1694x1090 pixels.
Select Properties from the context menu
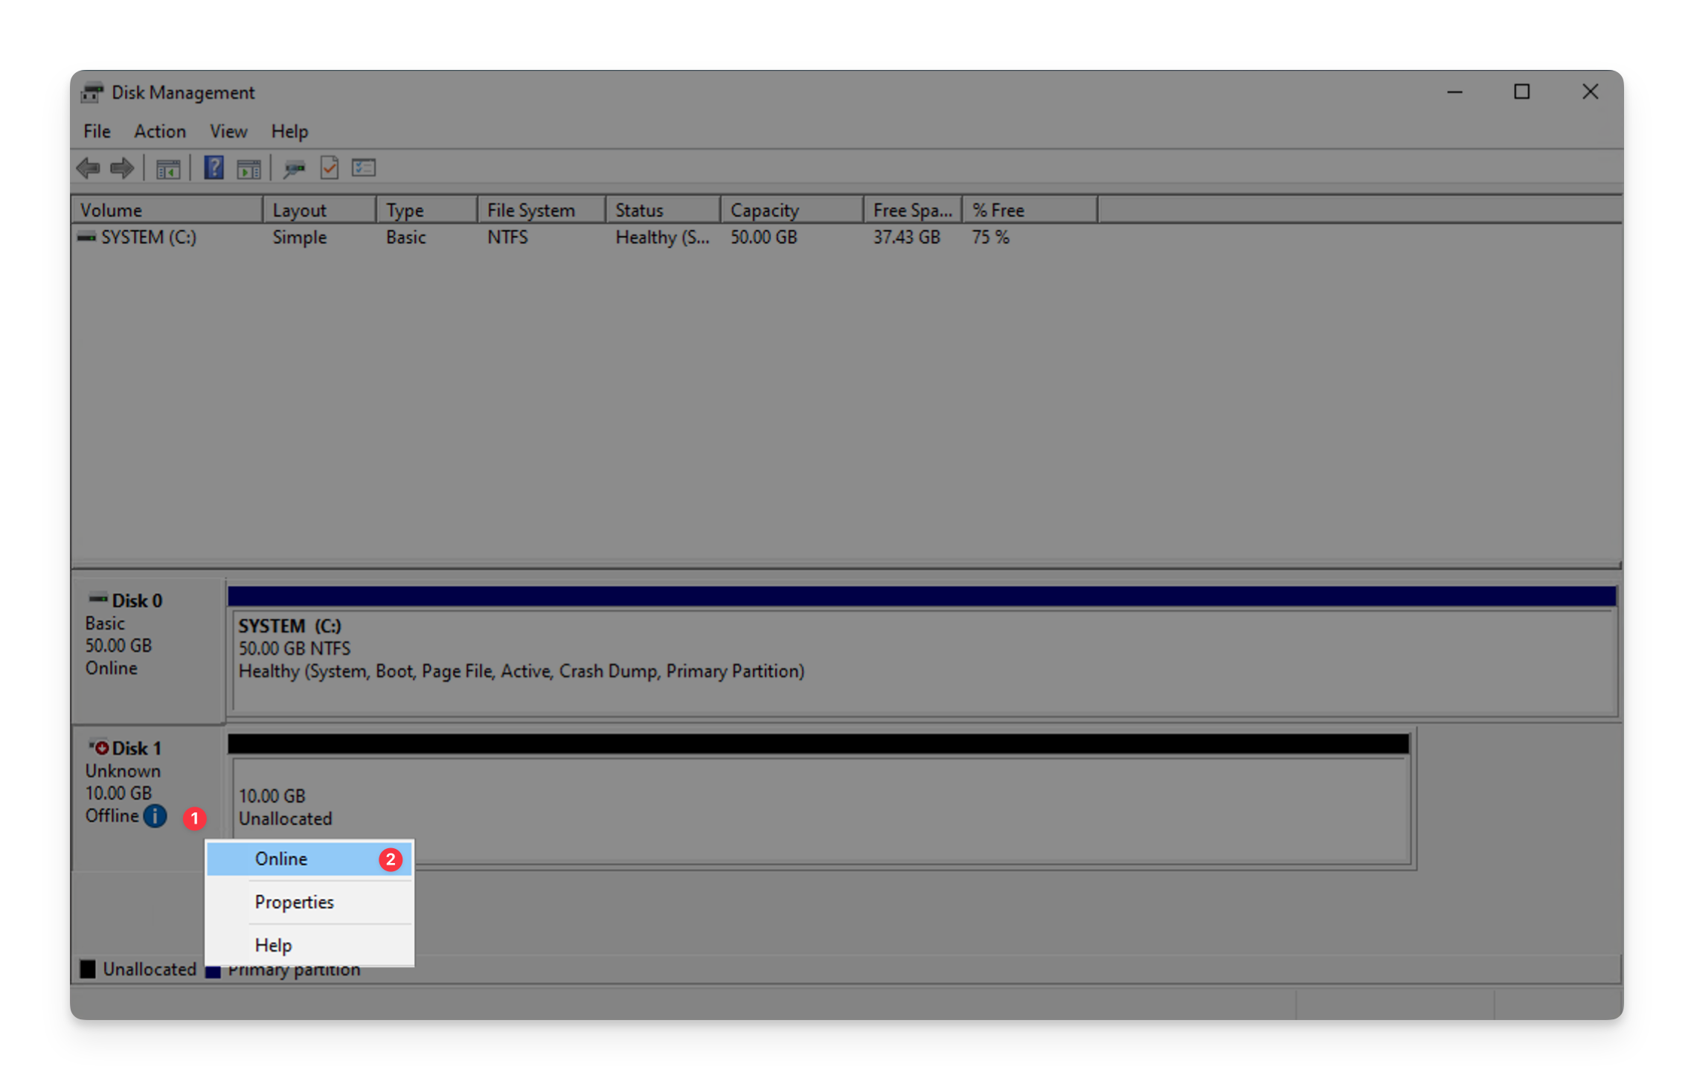(x=294, y=902)
